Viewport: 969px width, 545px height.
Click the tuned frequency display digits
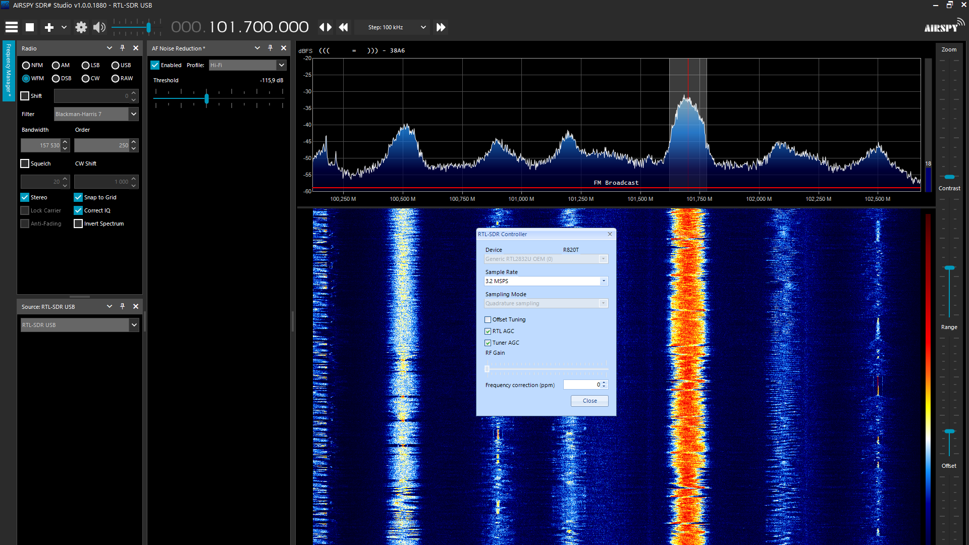pyautogui.click(x=240, y=27)
